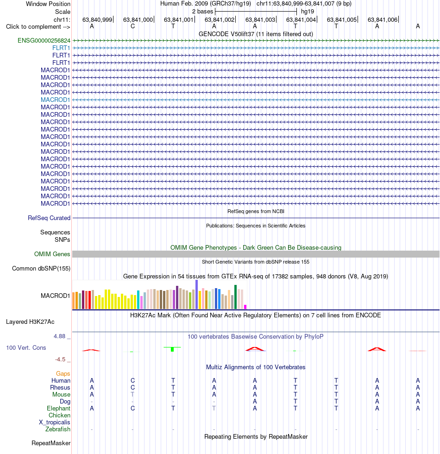Click the Human Feb. 2009 (GRCh37/hg19) header
The width and height of the screenshot is (440, 454).
(x=206, y=4)
